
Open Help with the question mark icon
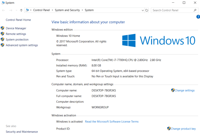(198, 17)
